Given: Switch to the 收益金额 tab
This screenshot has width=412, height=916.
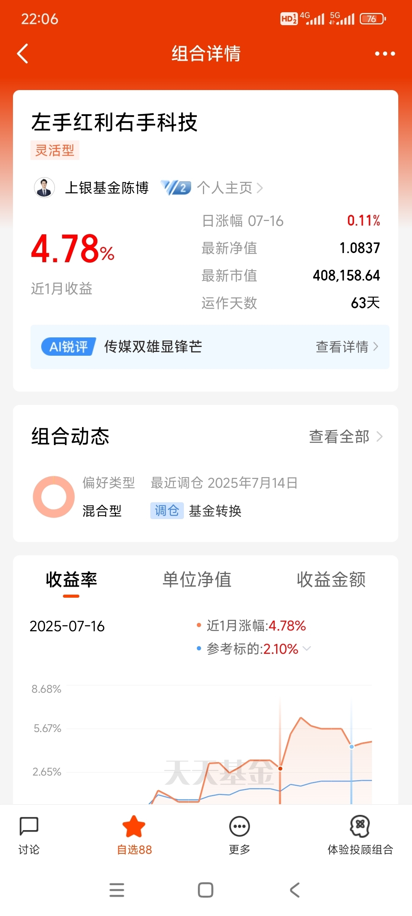Looking at the screenshot, I should click(331, 579).
